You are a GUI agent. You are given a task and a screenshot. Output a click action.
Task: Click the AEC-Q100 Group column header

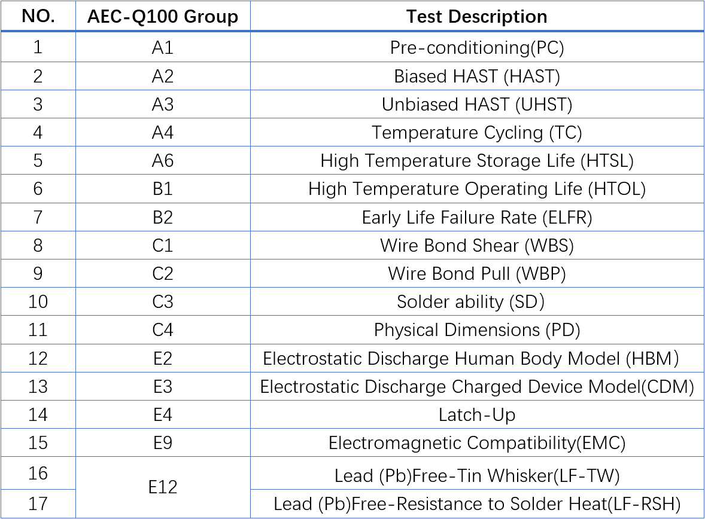tap(163, 17)
